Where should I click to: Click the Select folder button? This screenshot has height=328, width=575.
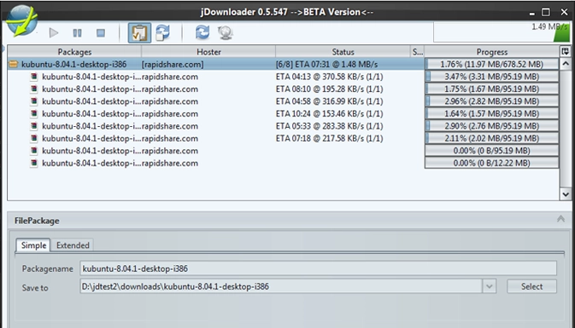pyautogui.click(x=531, y=286)
